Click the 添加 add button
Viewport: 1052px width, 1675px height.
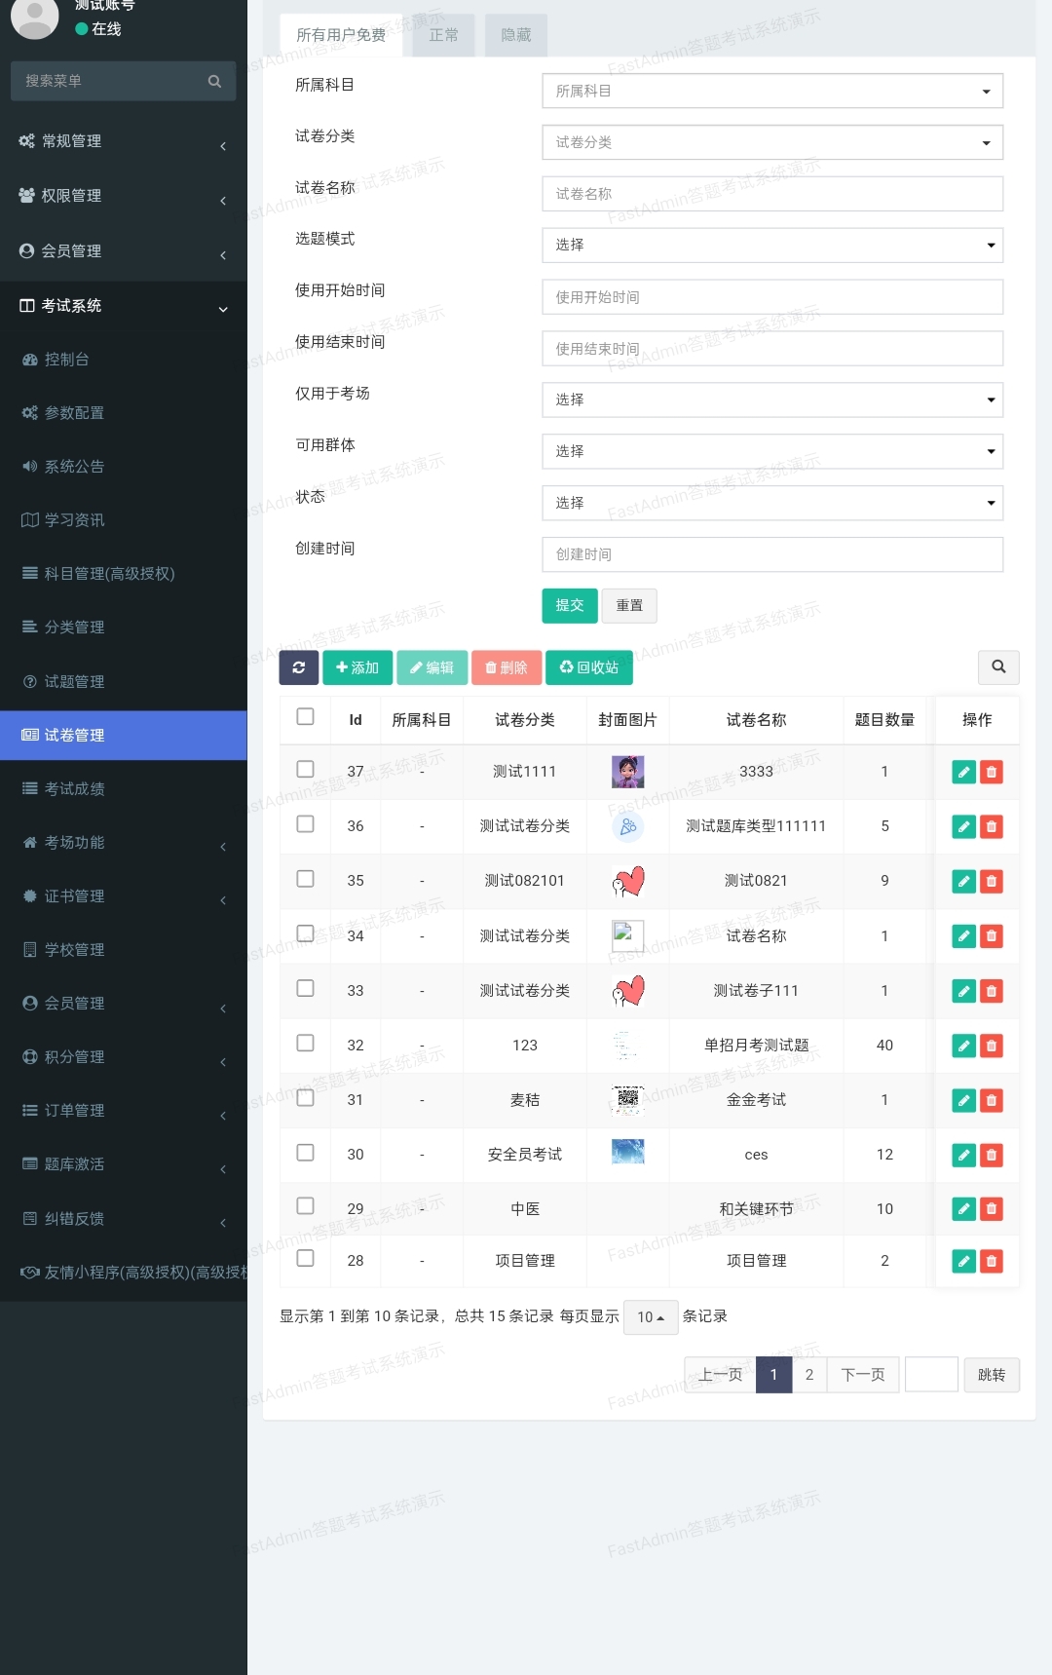[x=357, y=667]
